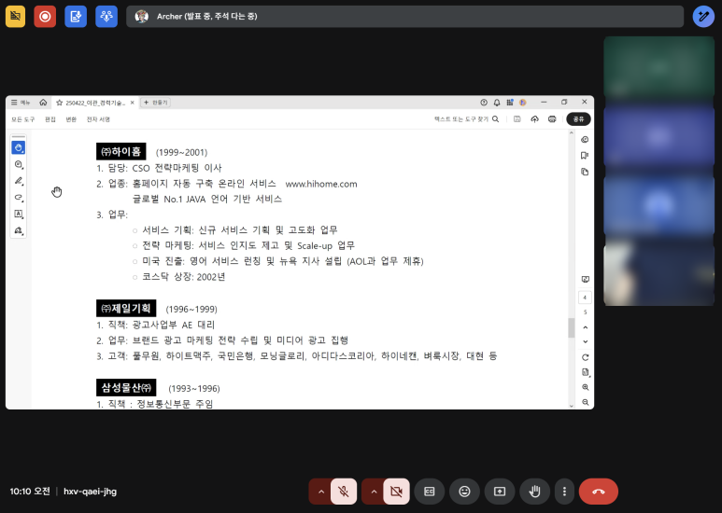Open the three-dot more options menu
The height and width of the screenshot is (513, 722).
(564, 492)
